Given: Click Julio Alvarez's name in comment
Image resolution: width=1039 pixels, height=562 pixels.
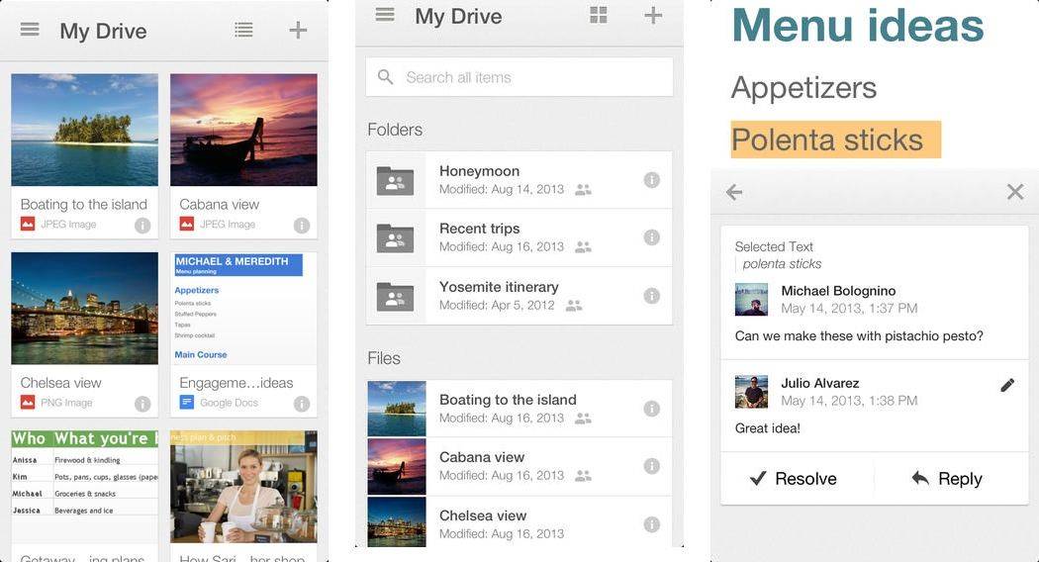Looking at the screenshot, I should tap(819, 383).
